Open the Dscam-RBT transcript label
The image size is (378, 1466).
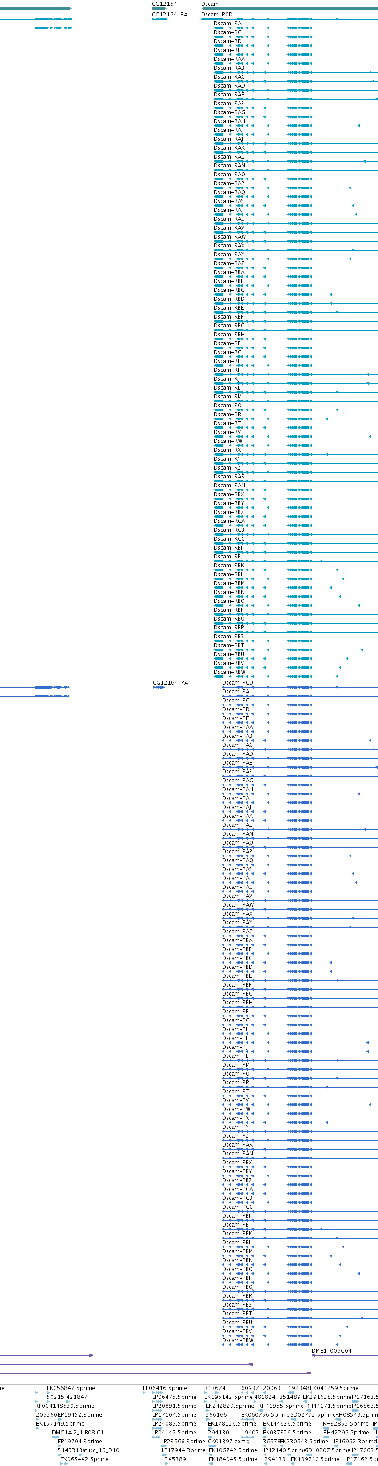click(229, 645)
